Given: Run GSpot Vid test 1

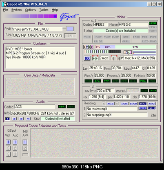Looking at the screenshot, I should pos(8,142).
